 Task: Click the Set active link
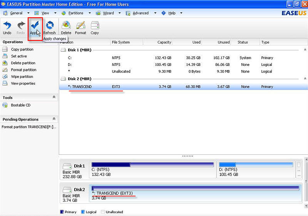[x=19, y=56]
